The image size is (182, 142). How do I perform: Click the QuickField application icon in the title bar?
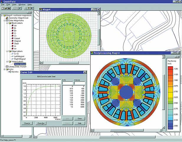pos(1,1)
